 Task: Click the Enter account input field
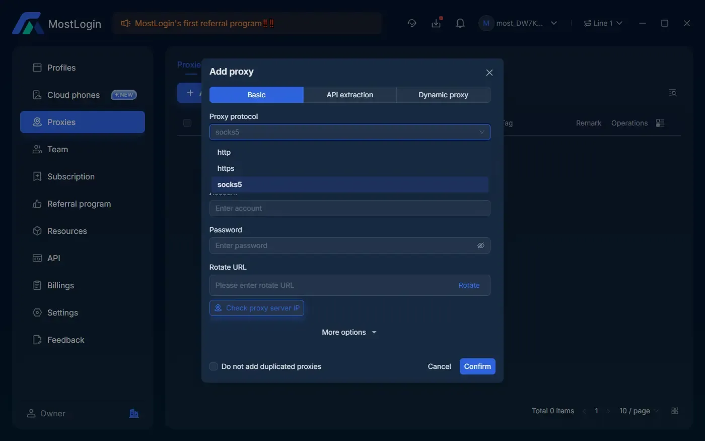pos(349,208)
